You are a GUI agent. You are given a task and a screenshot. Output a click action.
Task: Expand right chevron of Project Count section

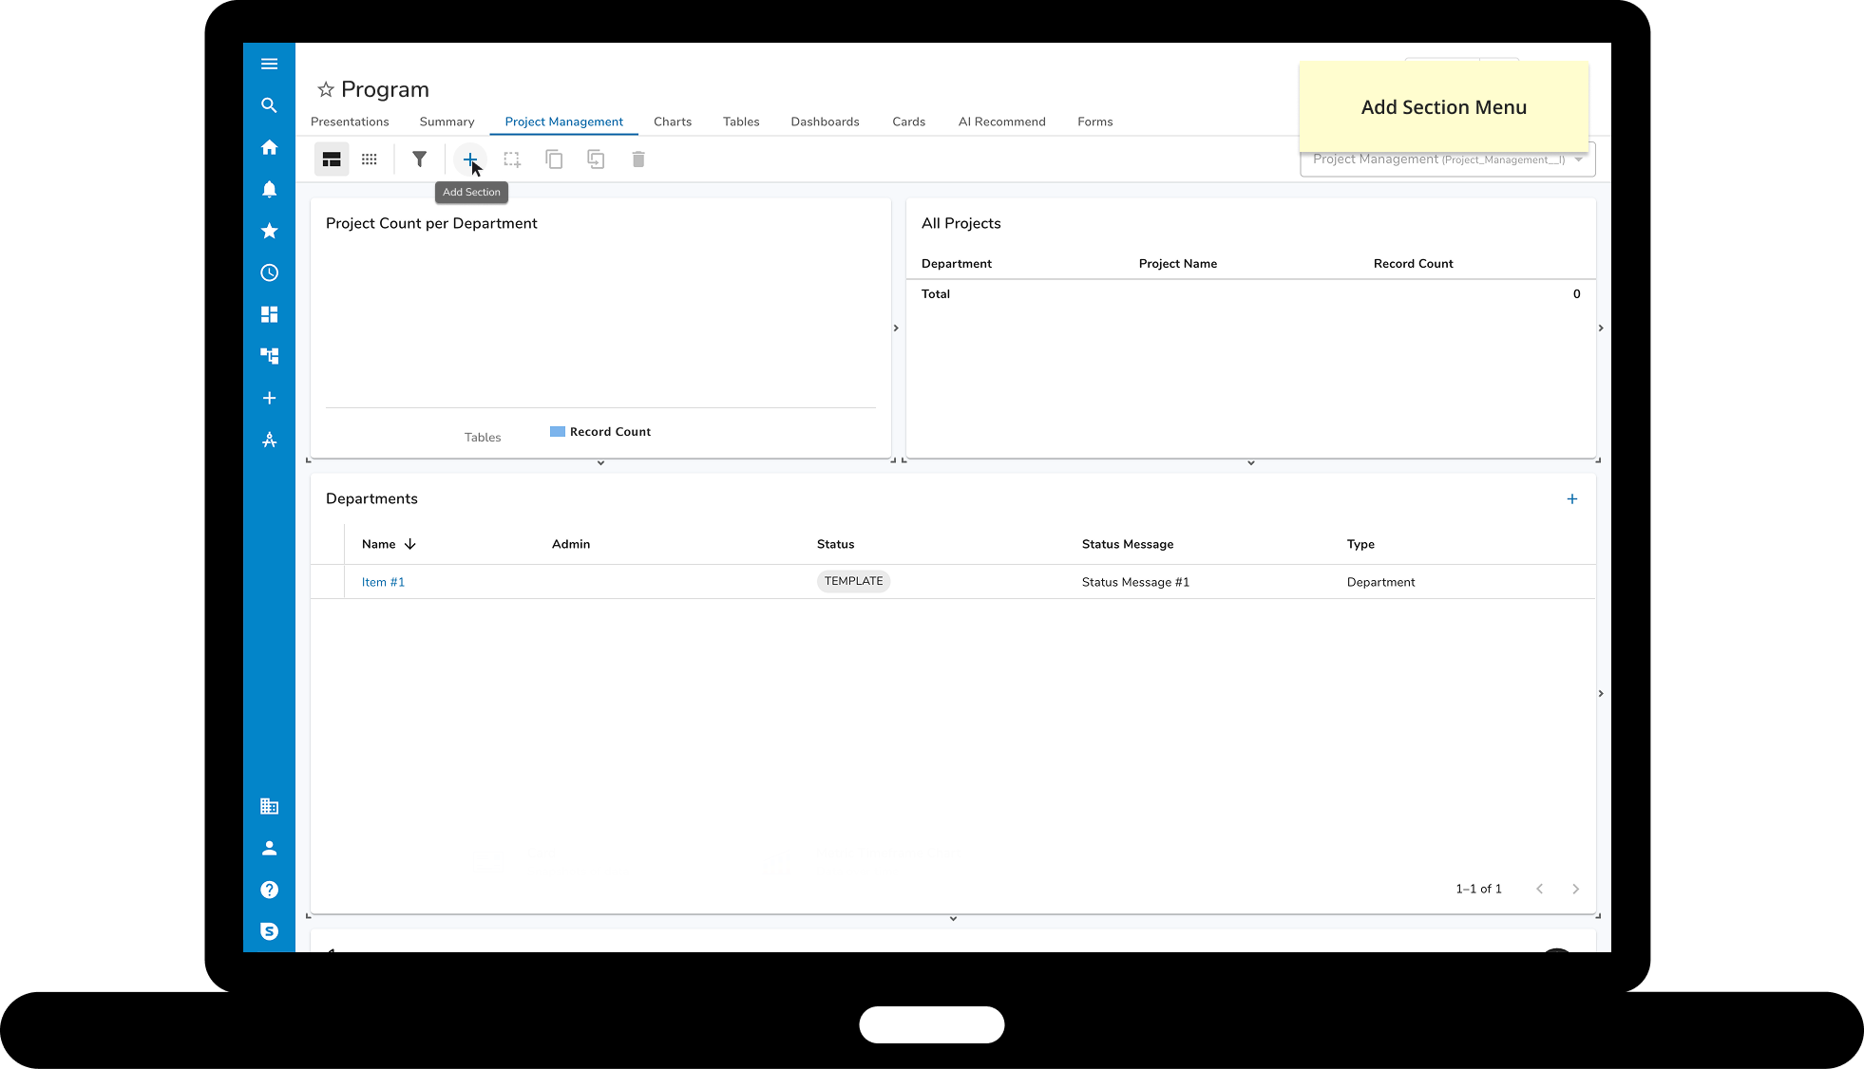click(x=896, y=328)
